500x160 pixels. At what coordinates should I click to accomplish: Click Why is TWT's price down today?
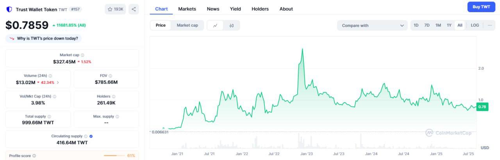point(44,38)
